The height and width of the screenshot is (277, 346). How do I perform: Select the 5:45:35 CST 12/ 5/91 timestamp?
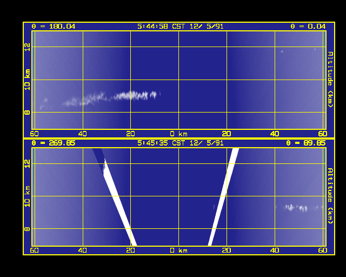click(x=181, y=143)
